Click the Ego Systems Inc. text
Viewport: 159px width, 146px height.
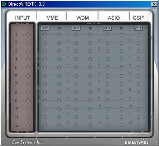click(x=28, y=142)
